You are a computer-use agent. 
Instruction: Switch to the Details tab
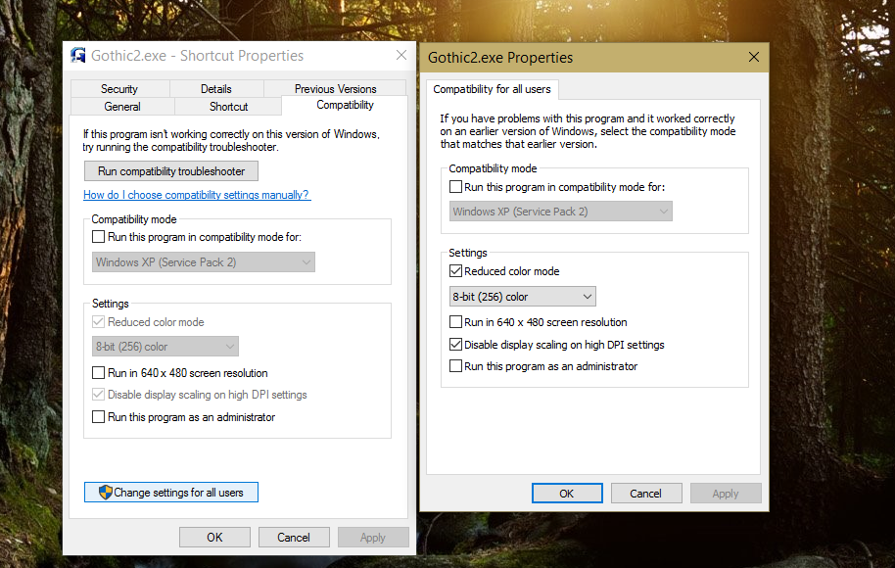pos(216,89)
